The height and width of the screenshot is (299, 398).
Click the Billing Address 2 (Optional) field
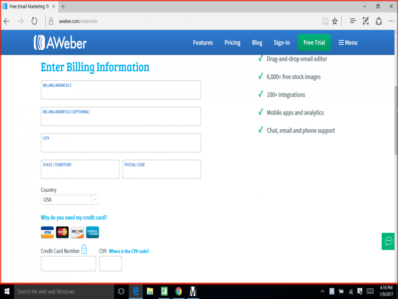click(x=121, y=117)
